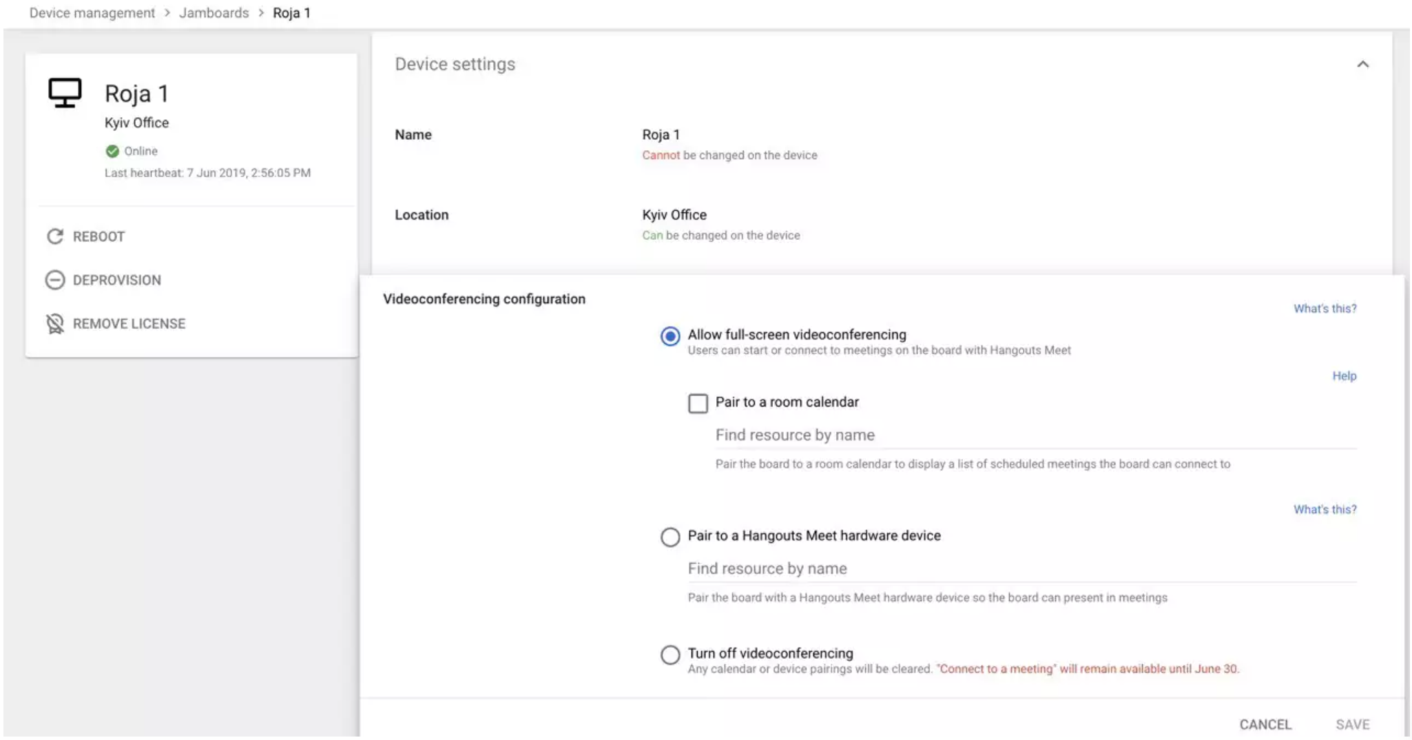Check the Pair to a room calendar box
This screenshot has height=740, width=1412.
point(698,403)
